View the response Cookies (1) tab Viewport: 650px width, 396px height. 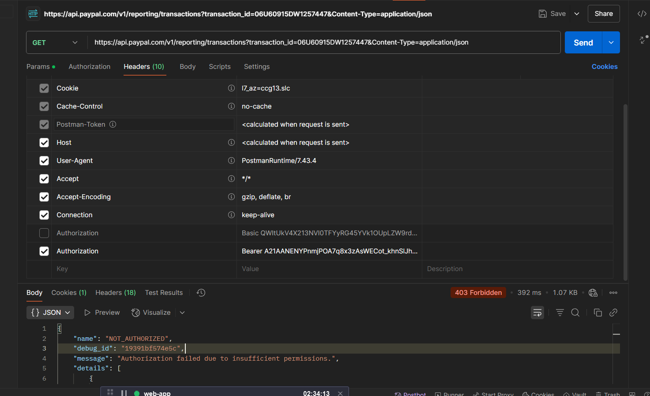(x=69, y=293)
